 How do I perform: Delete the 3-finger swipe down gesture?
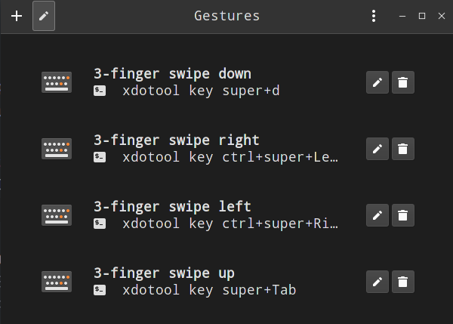coord(403,82)
